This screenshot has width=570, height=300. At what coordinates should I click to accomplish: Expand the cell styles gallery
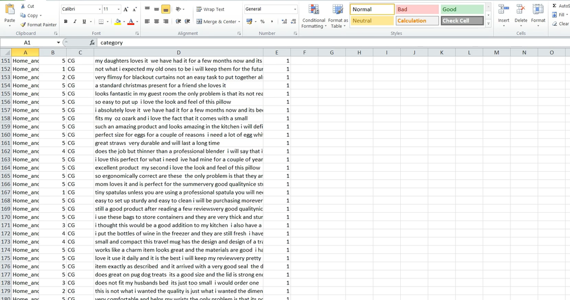(x=488, y=23)
